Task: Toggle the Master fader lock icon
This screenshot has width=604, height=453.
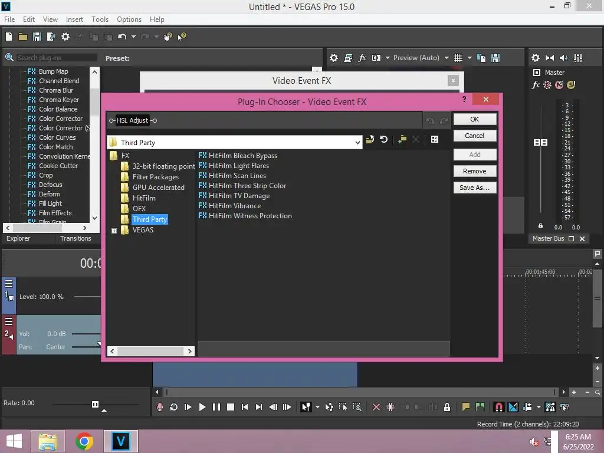Action: pyautogui.click(x=540, y=226)
